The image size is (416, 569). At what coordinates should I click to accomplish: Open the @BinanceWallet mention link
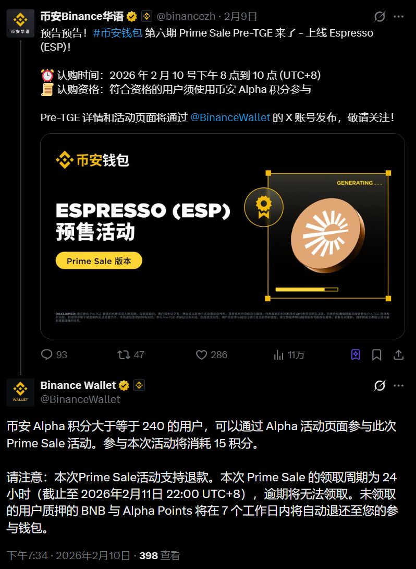click(230, 117)
